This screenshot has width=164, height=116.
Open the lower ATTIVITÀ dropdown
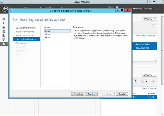coord(148,75)
